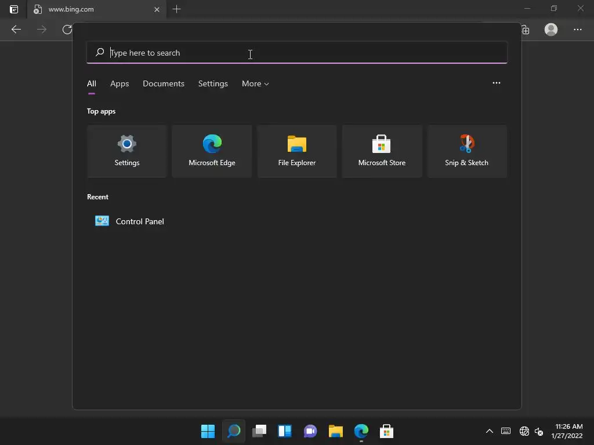The image size is (594, 445).
Task: Go back in the Edge browser
Action: click(16, 30)
